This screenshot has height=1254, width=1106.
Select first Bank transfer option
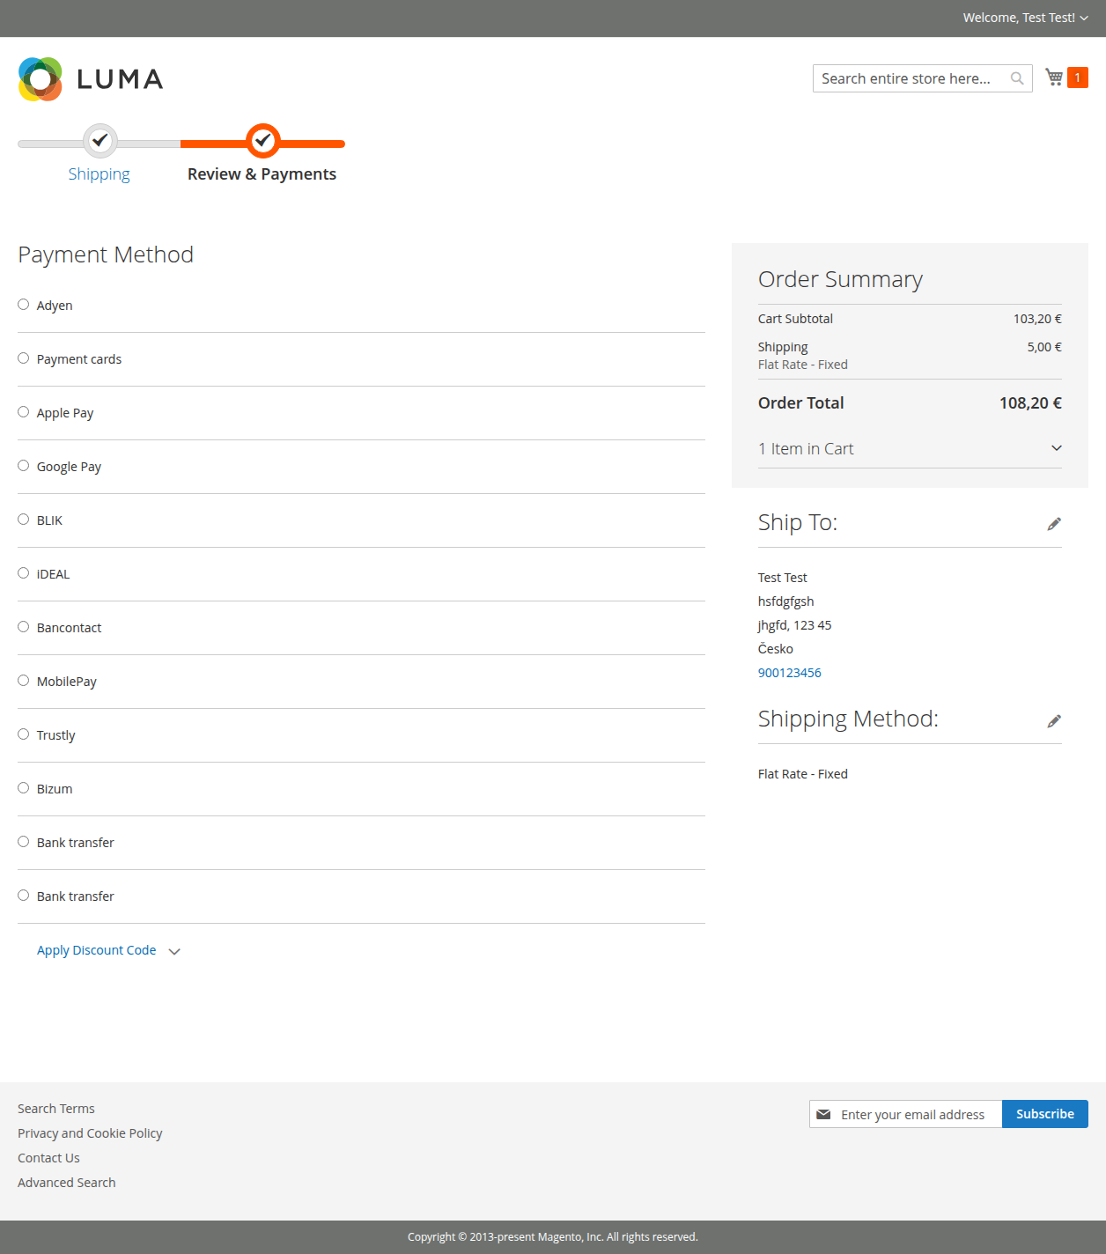point(24,842)
